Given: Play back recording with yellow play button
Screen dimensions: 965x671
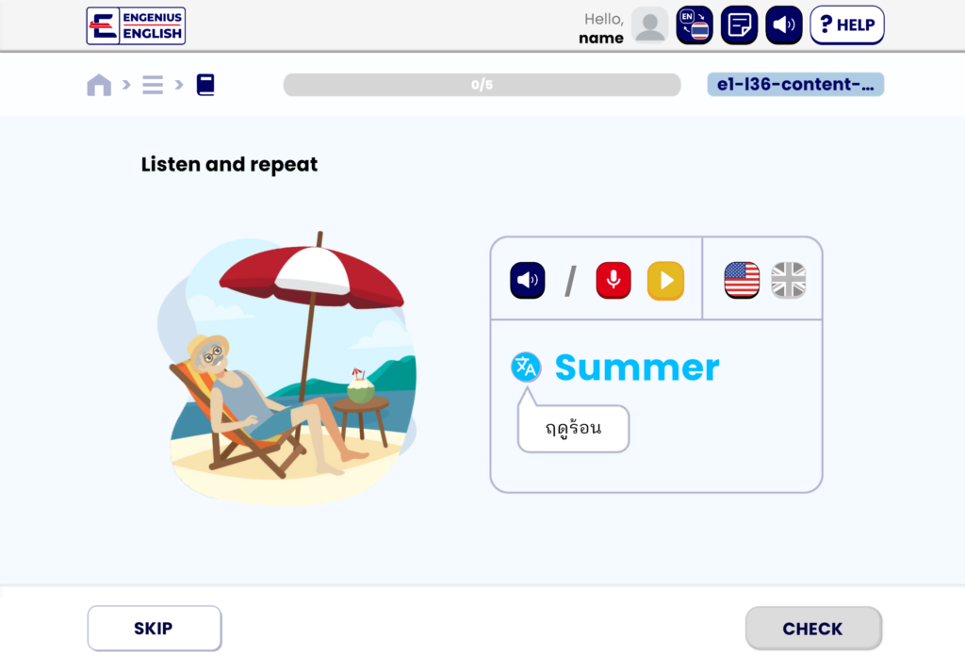Looking at the screenshot, I should pyautogui.click(x=665, y=281).
